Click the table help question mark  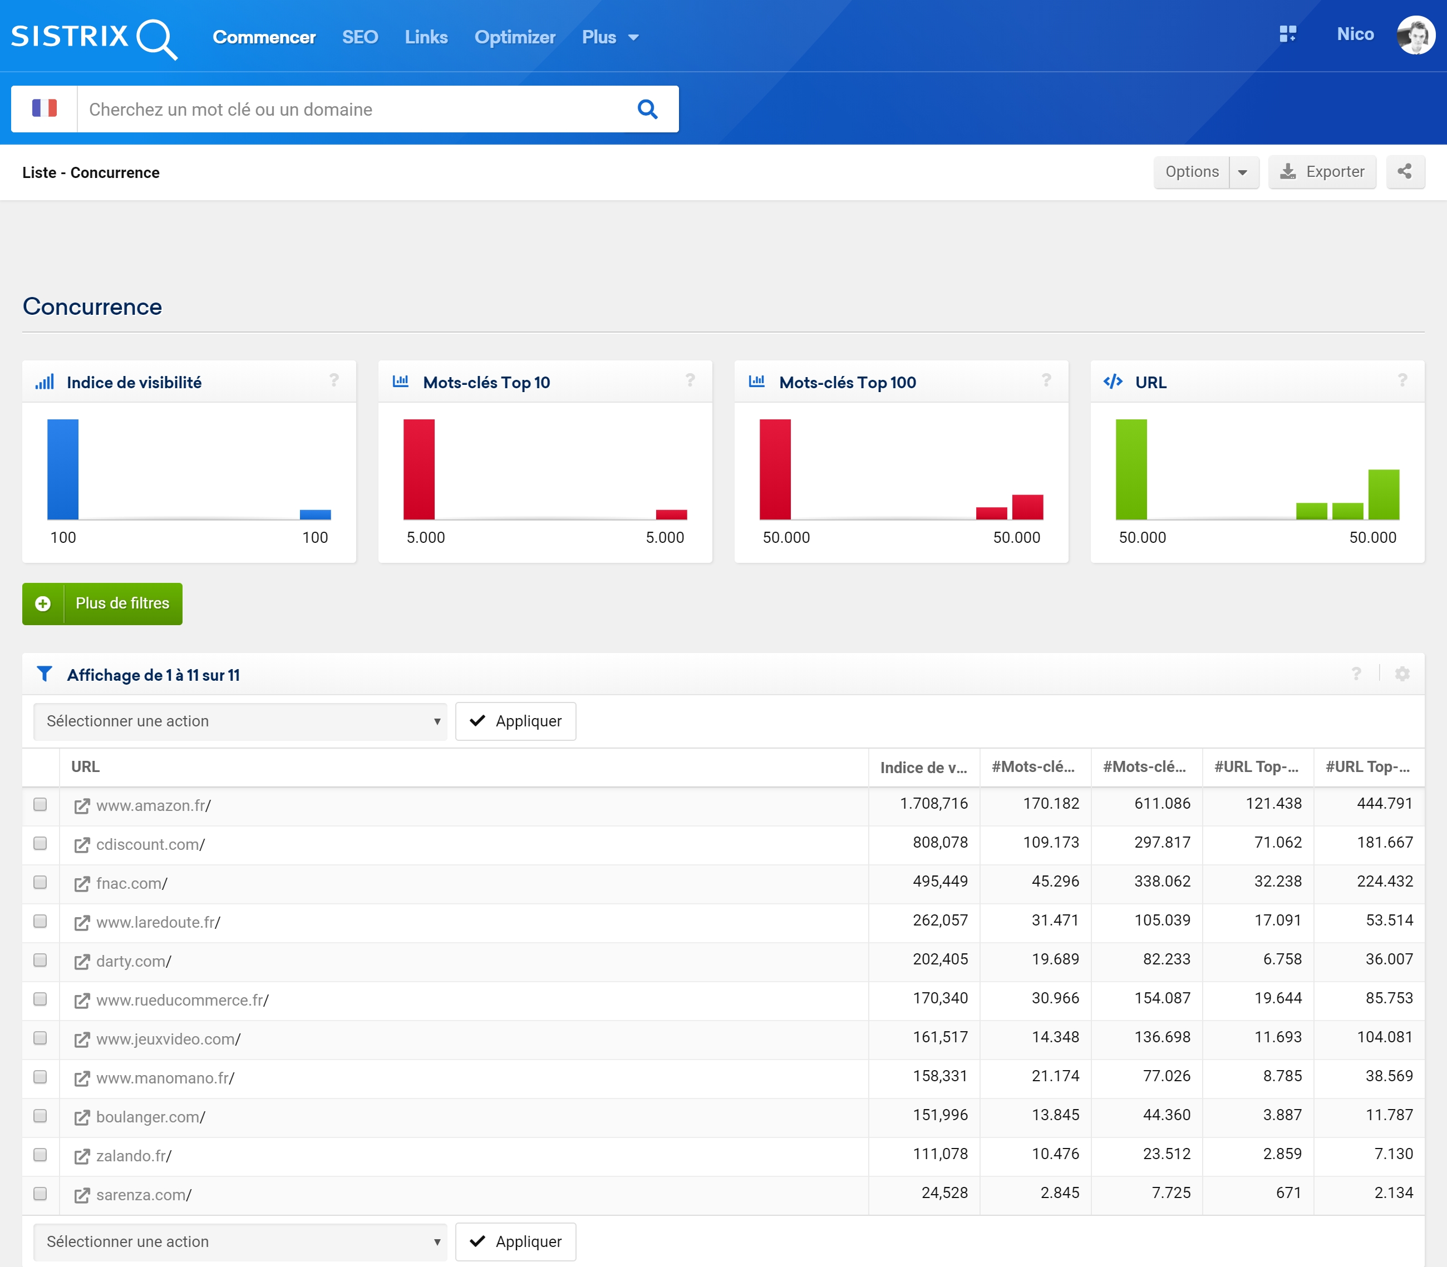click(x=1356, y=674)
